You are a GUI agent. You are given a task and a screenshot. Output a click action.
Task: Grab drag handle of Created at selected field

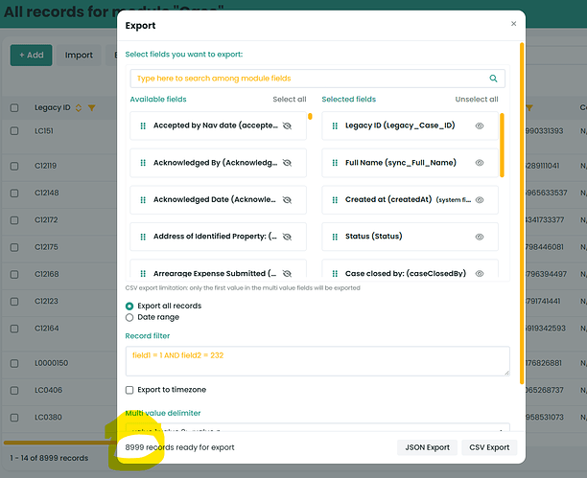pos(335,200)
